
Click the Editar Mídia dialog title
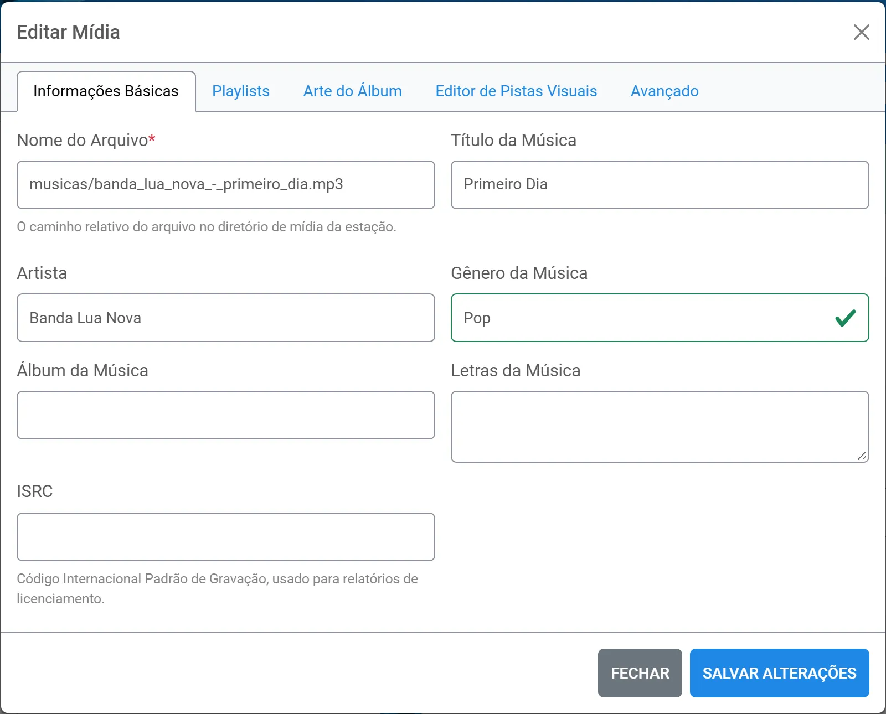coord(69,32)
